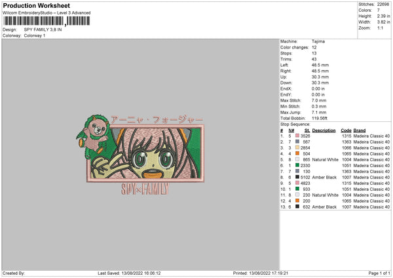Click the Description column header

324,130
